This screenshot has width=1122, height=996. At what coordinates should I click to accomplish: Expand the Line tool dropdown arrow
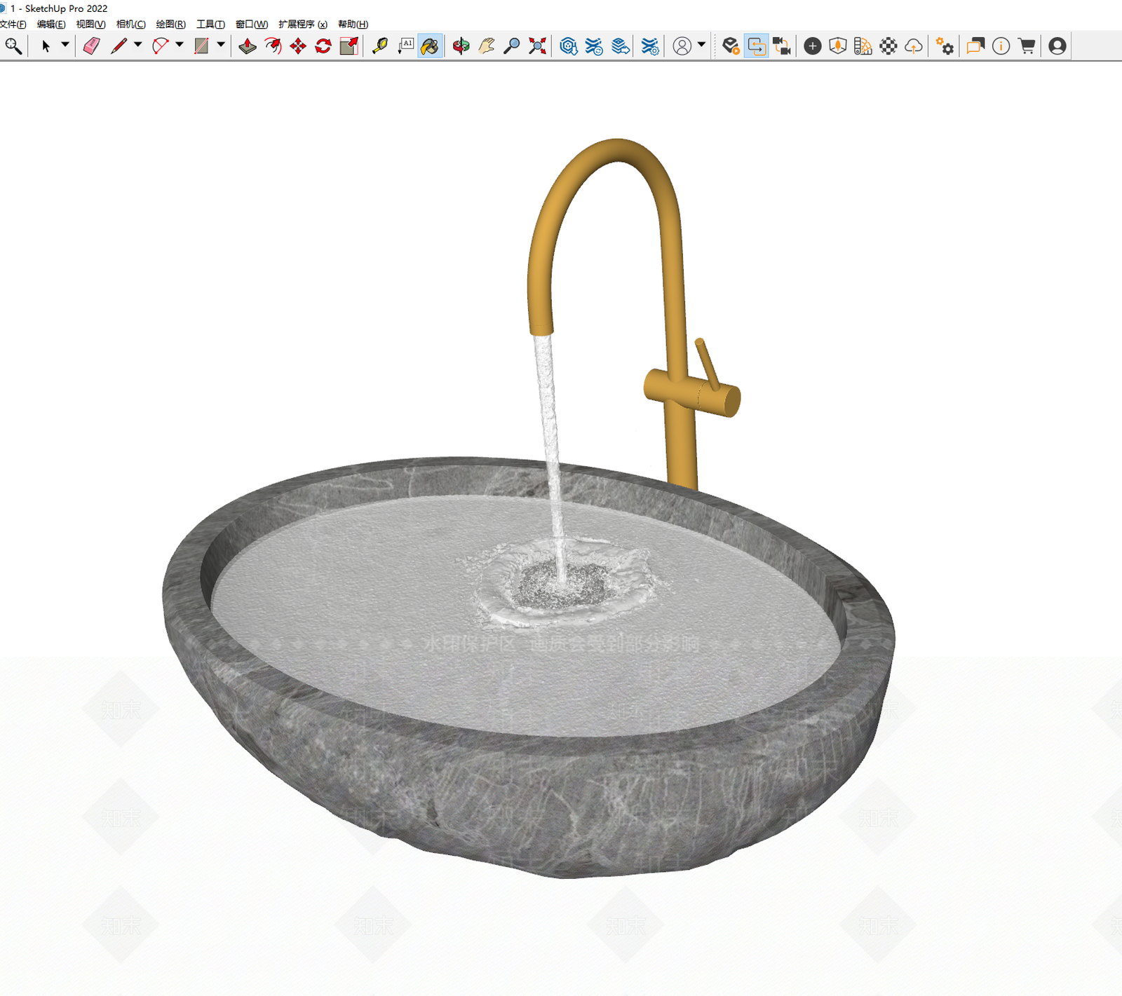[x=137, y=45]
